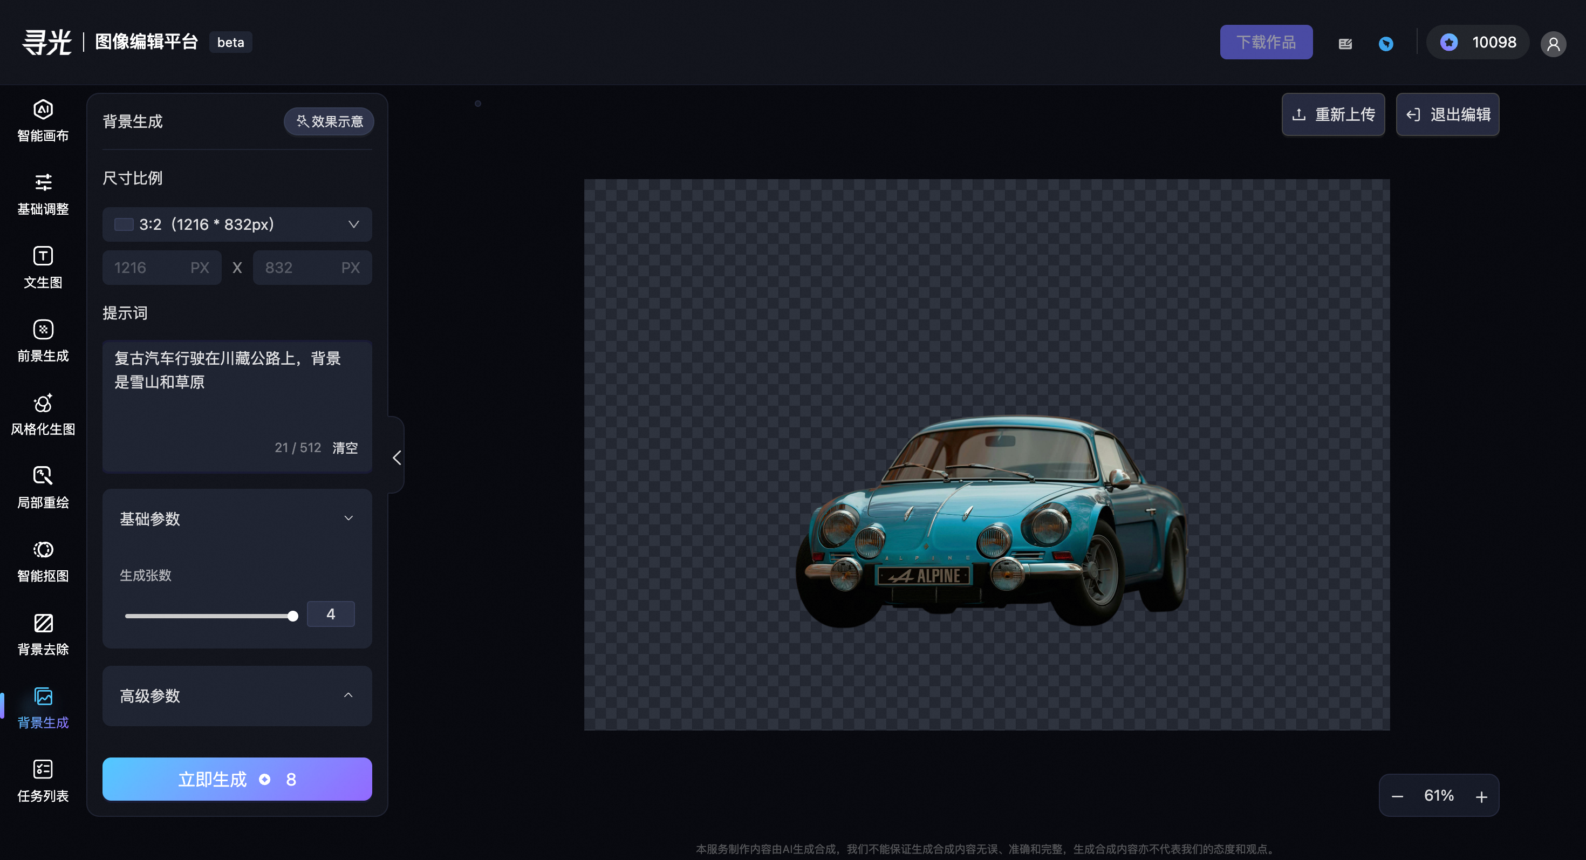
Task: Click the 10098 credits balance
Action: (x=1494, y=43)
